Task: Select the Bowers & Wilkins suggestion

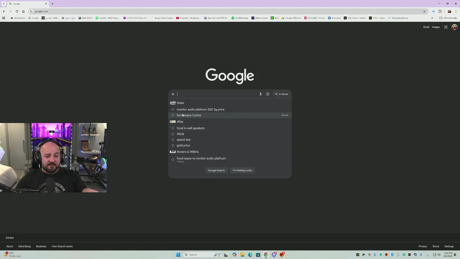Action: tap(230, 152)
